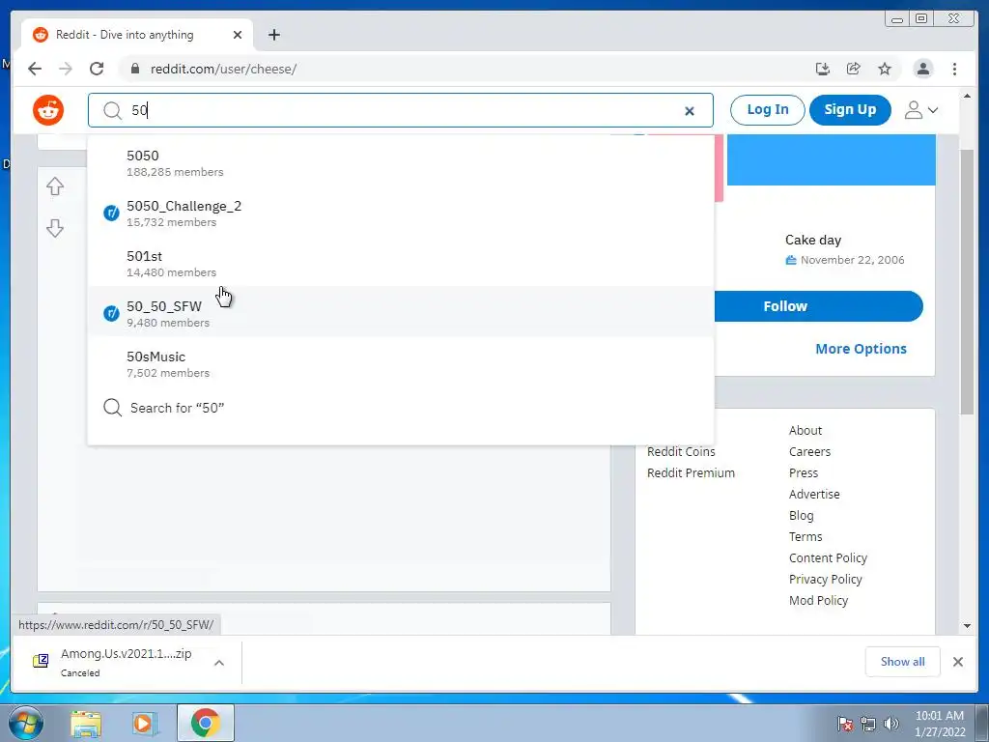989x742 pixels.
Task: Clear the search box with the X icon
Action: (x=690, y=111)
